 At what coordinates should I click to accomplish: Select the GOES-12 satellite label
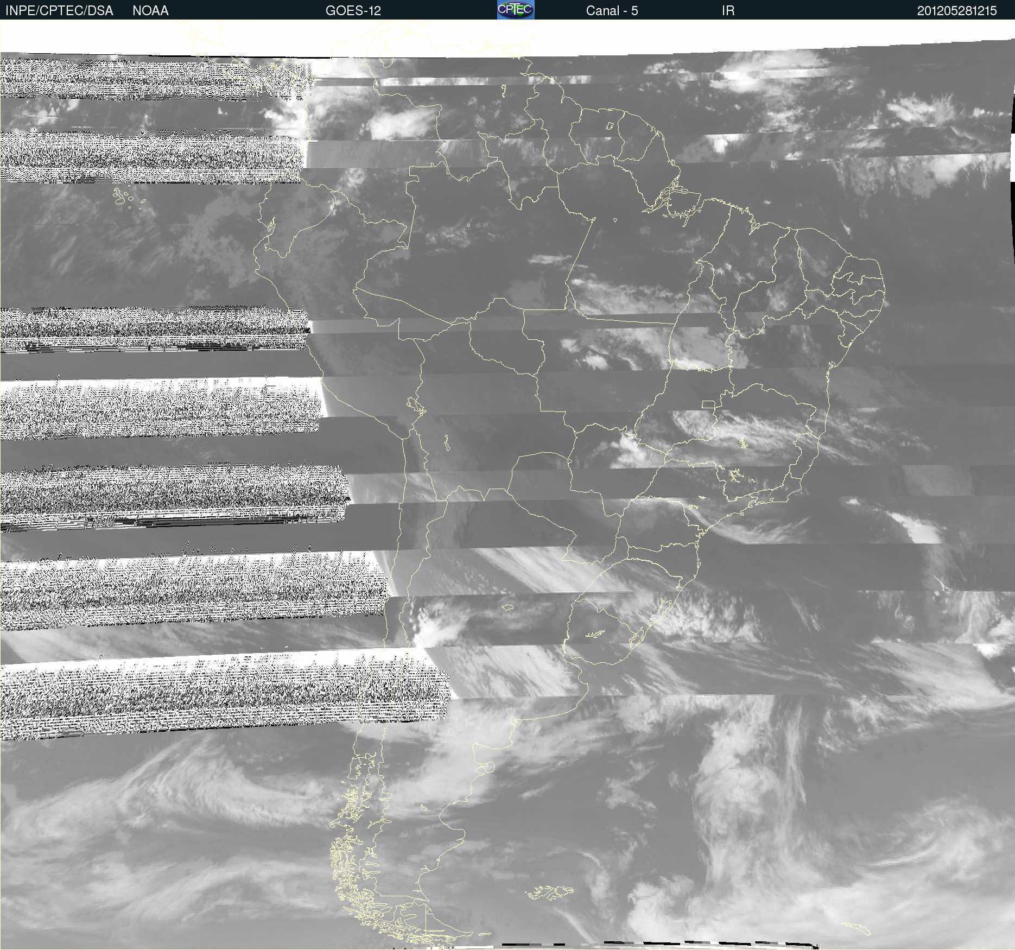click(x=353, y=11)
